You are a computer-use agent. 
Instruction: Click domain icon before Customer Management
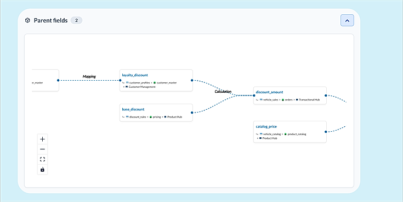[127, 87]
